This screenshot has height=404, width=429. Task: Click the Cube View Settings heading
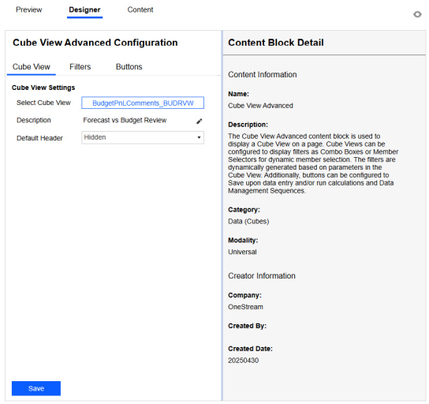tap(43, 88)
